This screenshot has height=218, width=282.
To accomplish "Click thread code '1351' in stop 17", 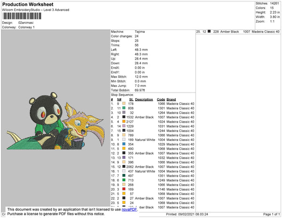I will pos(161,176).
